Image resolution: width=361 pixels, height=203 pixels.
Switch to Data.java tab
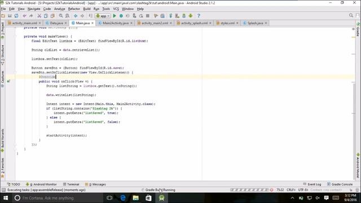(56, 23)
